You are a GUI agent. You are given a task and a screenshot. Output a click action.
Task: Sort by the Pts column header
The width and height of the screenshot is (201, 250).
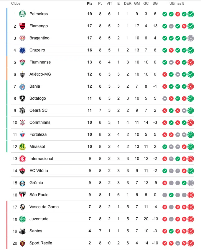click(x=89, y=4)
